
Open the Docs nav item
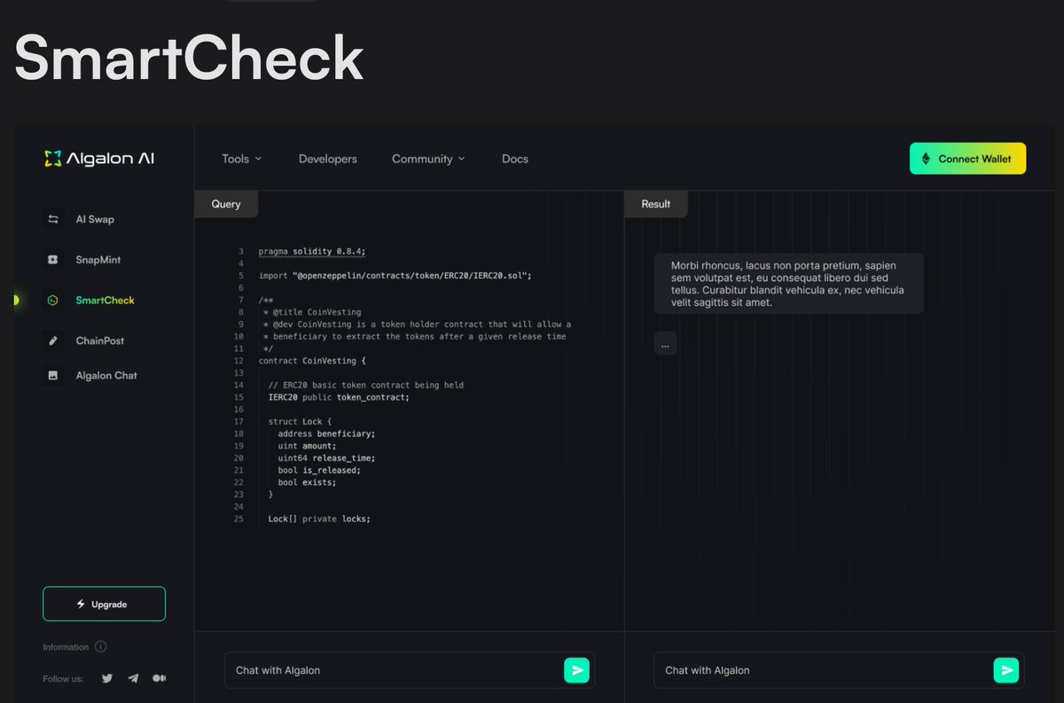pos(515,159)
